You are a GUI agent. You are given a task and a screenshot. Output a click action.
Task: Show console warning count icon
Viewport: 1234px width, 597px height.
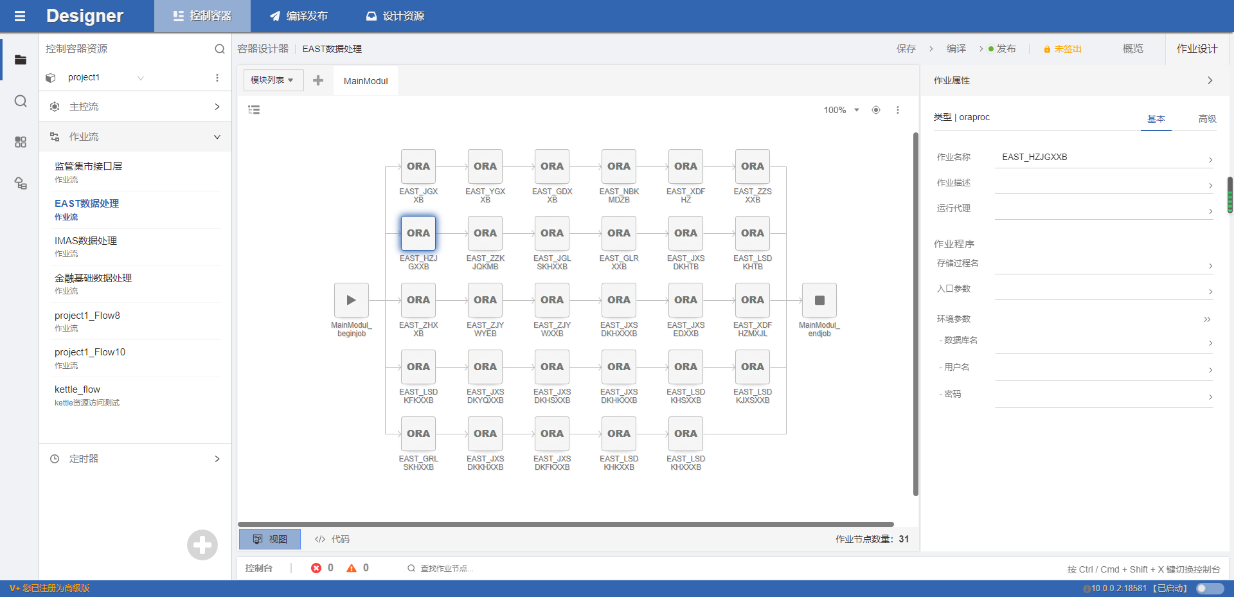352,568
